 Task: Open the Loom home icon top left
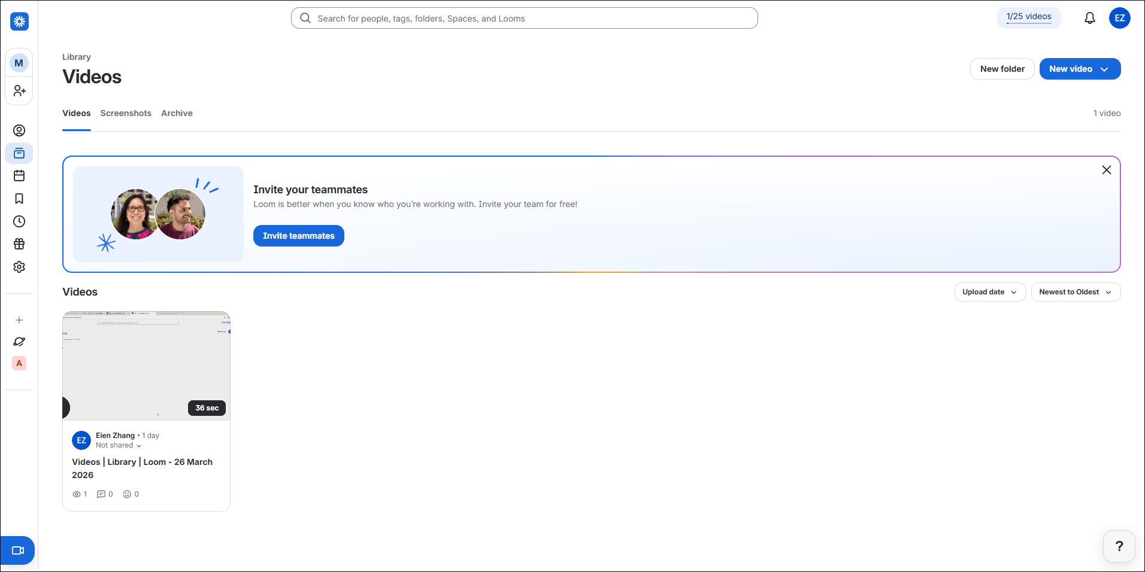[19, 21]
